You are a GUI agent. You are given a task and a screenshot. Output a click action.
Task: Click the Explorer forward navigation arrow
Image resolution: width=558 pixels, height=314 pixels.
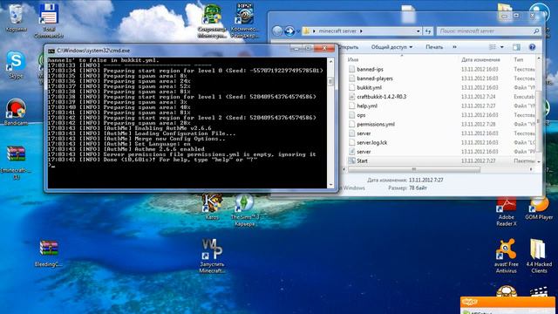pyautogui.click(x=289, y=31)
